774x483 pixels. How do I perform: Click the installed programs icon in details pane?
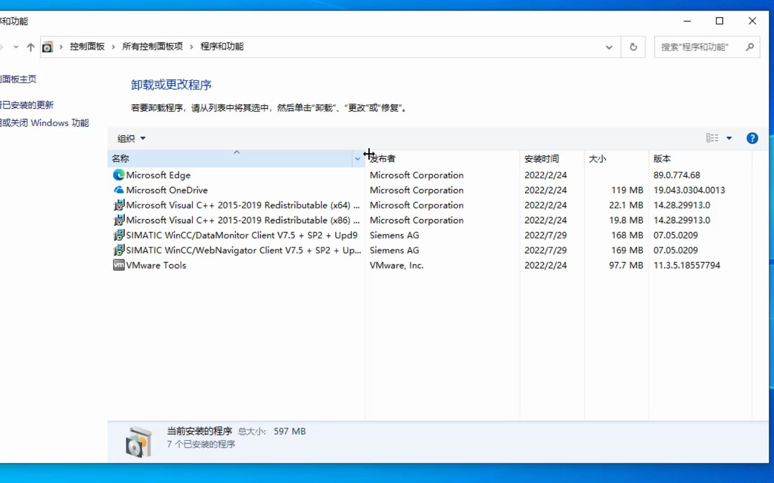pyautogui.click(x=138, y=442)
